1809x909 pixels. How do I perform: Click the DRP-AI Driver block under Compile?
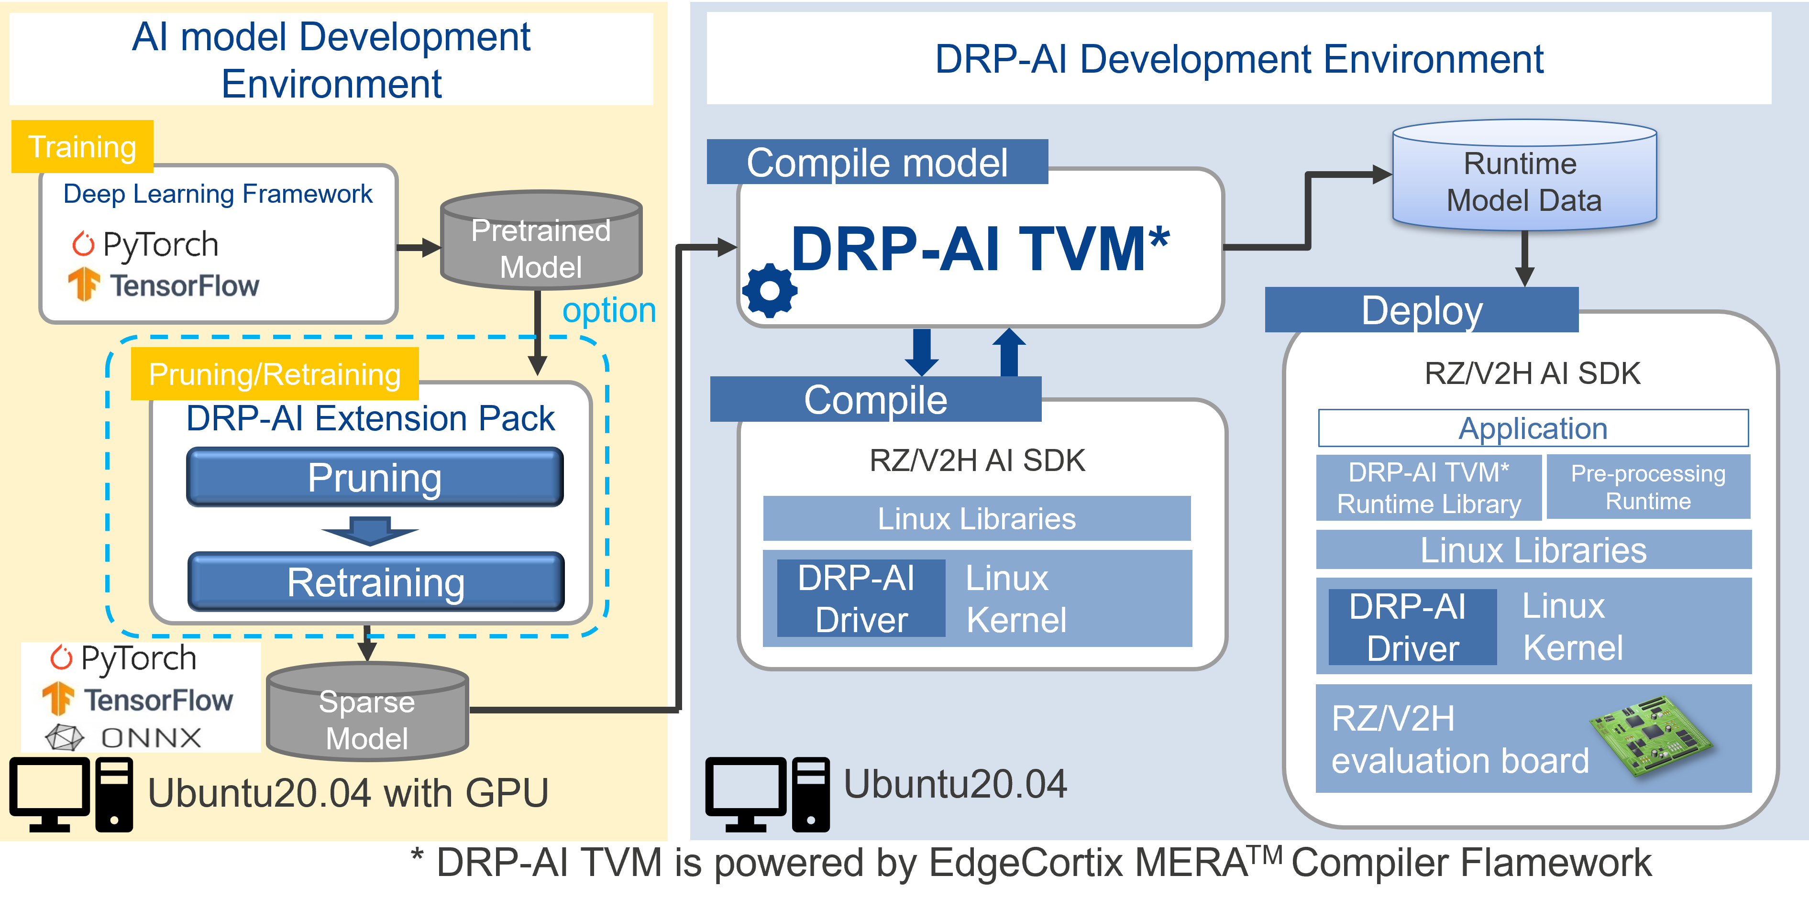860,599
